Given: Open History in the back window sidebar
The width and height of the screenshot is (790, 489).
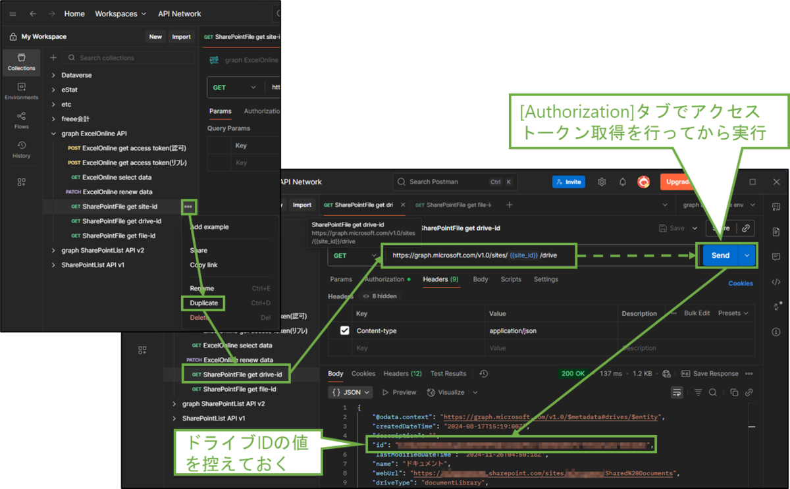Looking at the screenshot, I should point(21,149).
